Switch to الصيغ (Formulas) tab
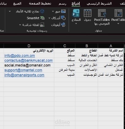The image size is (125, 129). (x=17, y=4)
